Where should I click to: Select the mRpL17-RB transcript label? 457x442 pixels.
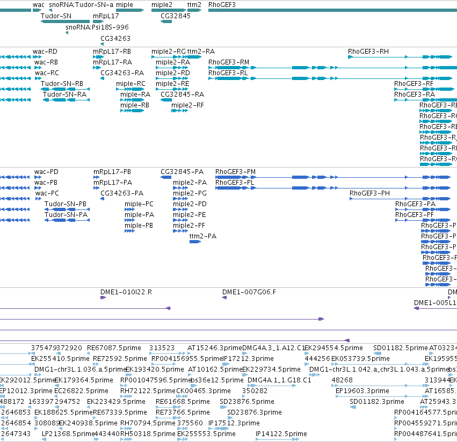112,52
